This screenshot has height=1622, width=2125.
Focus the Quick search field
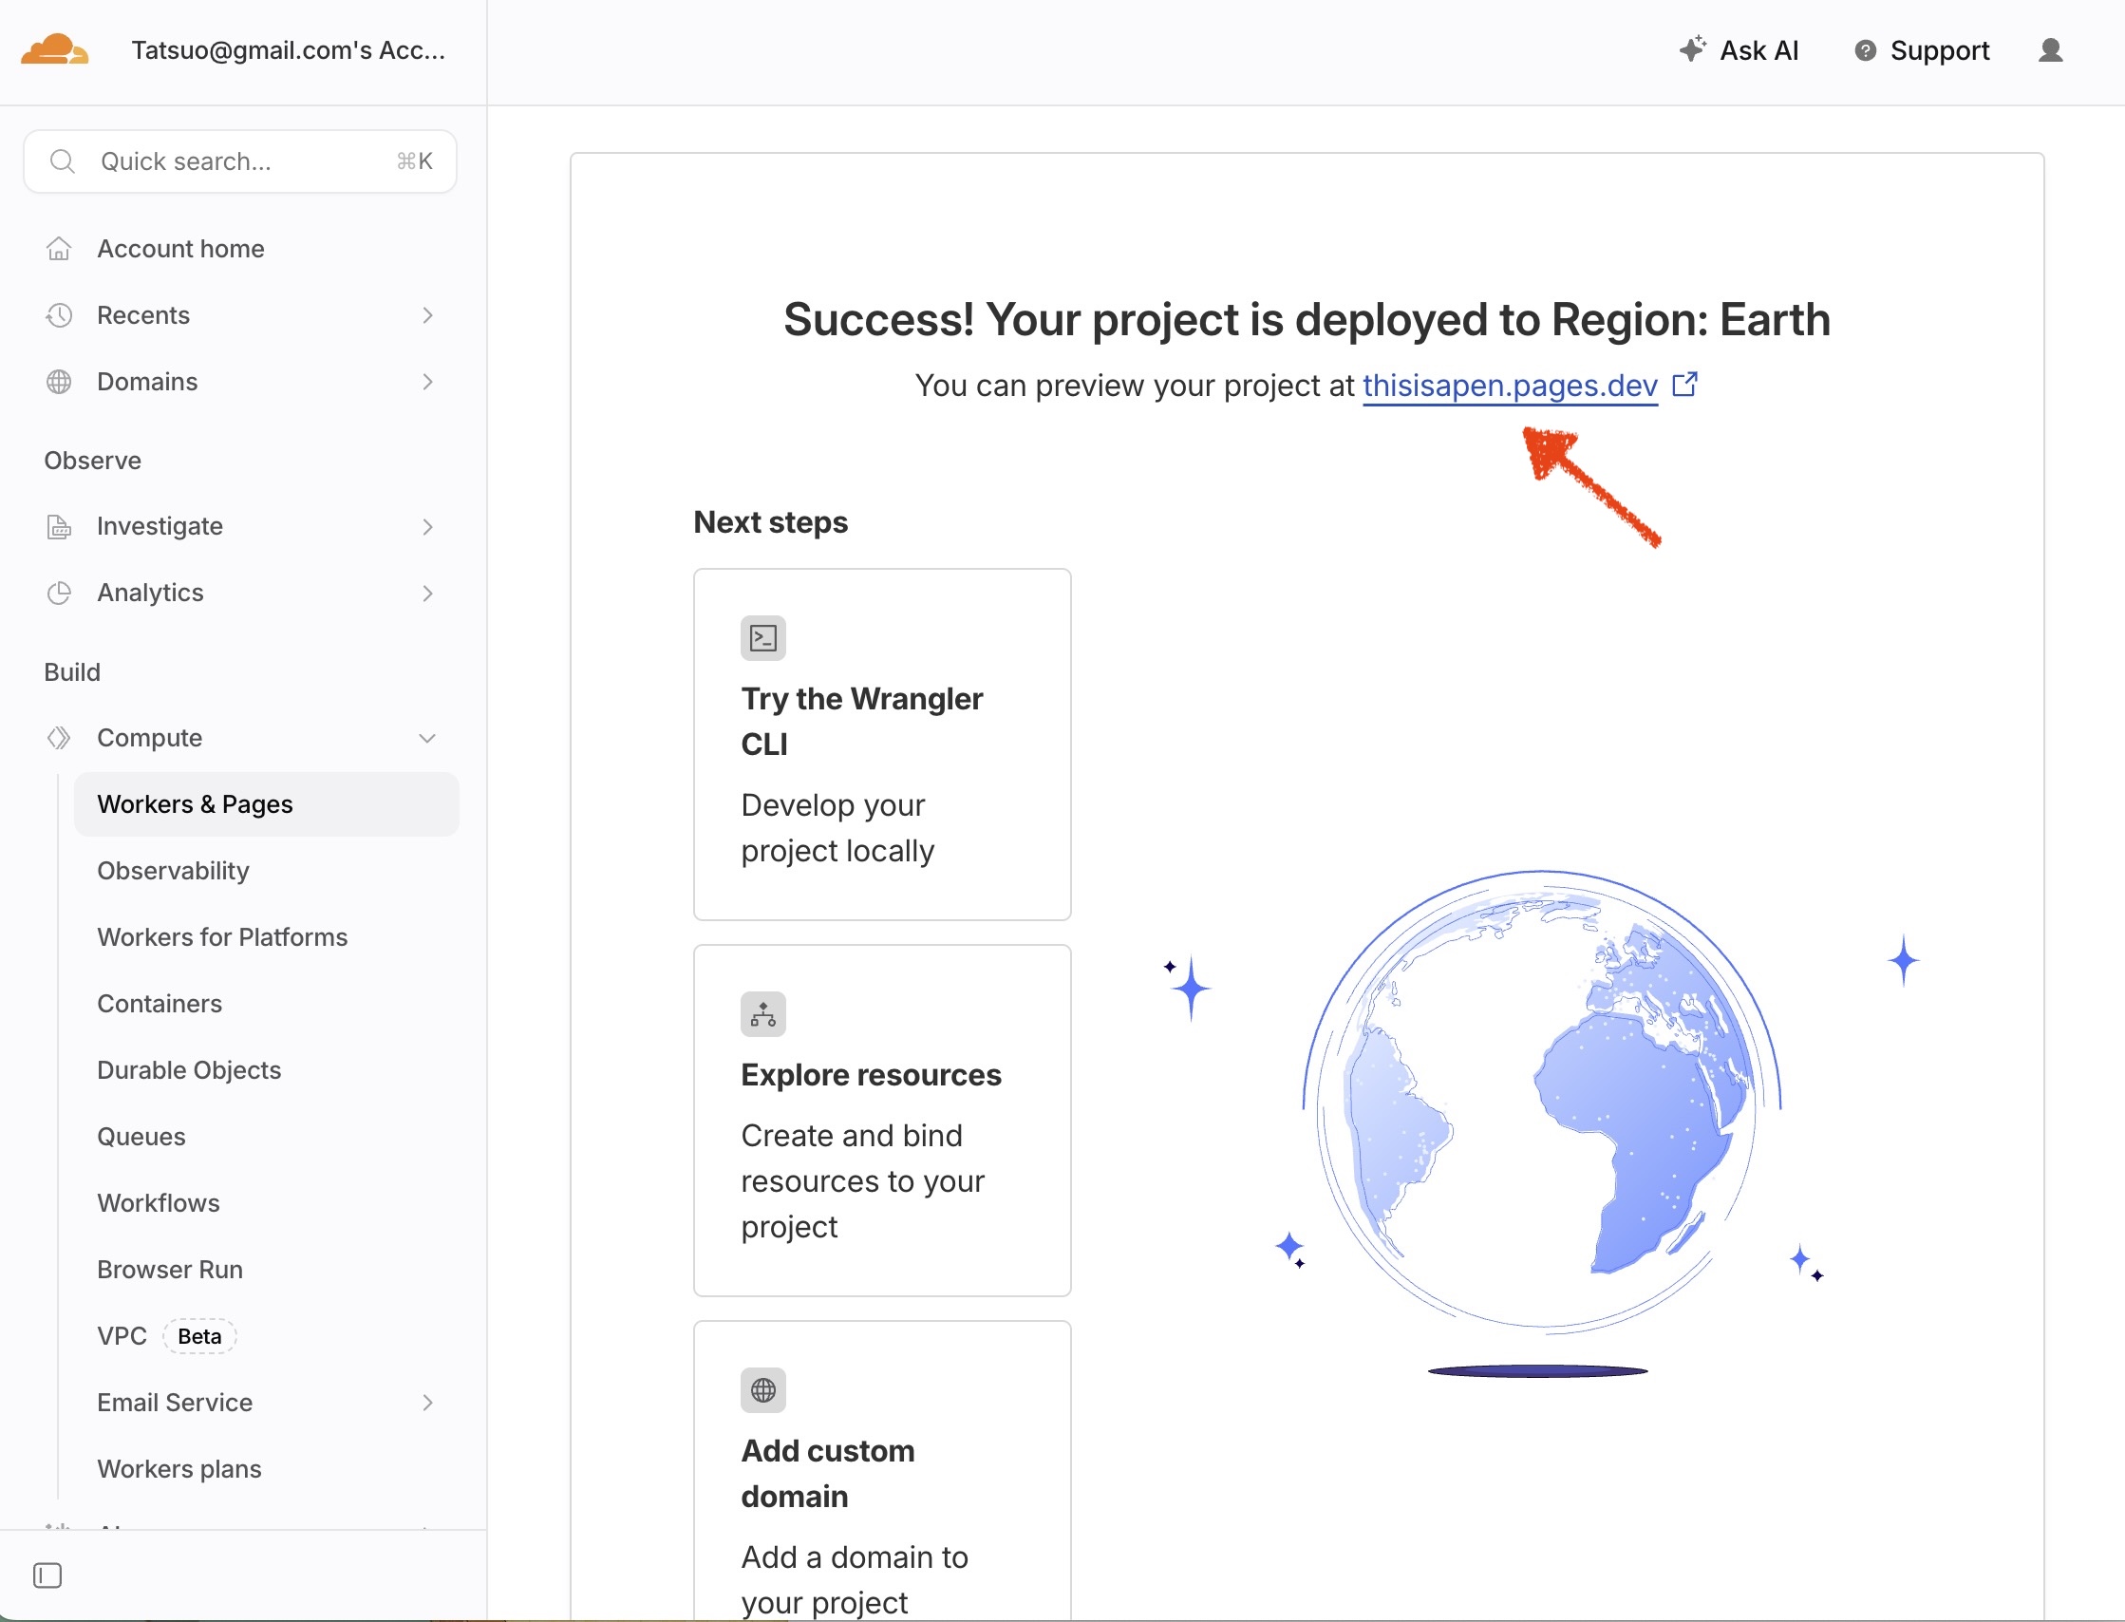coord(240,161)
